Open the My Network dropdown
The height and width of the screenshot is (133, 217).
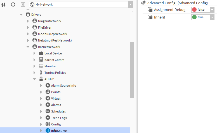coord(130,4)
